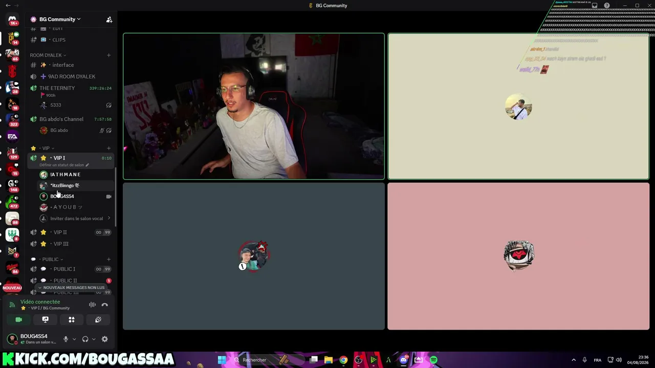
Task: Open BG Community server menu
Action: (x=60, y=19)
